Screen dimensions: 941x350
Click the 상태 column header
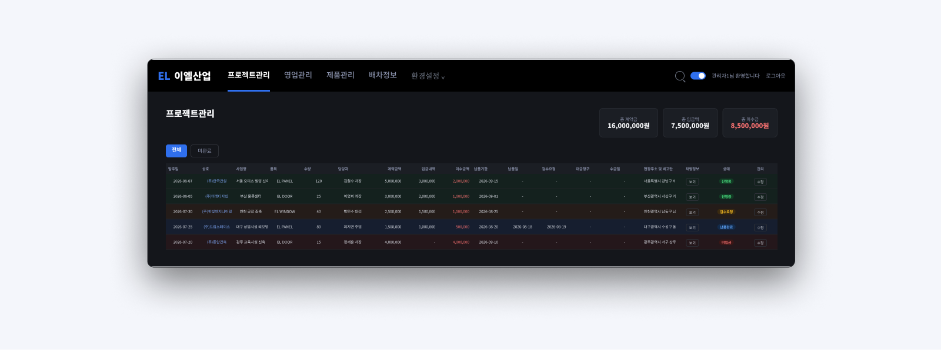[x=726, y=169]
